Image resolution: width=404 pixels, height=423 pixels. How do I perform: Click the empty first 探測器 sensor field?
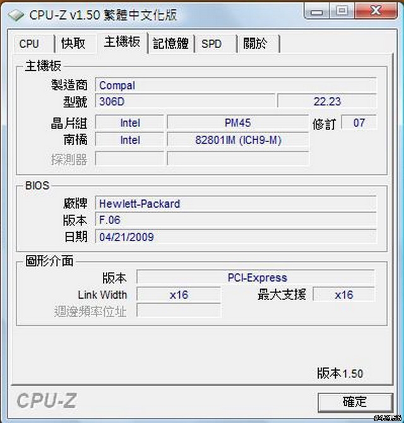(130, 158)
